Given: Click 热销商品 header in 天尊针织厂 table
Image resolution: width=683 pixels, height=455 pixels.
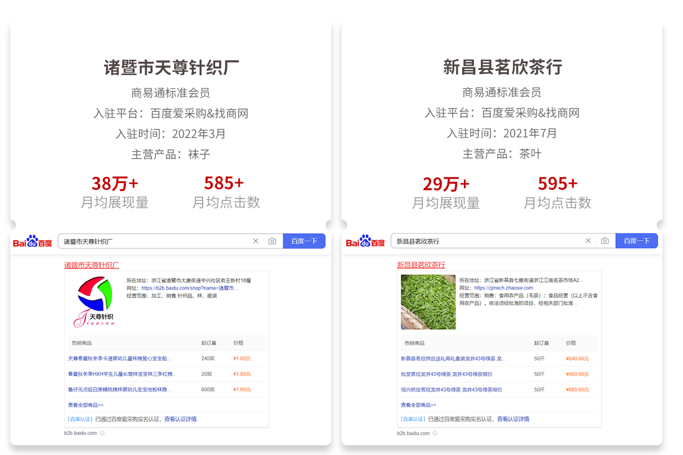Looking at the screenshot, I should point(81,343).
